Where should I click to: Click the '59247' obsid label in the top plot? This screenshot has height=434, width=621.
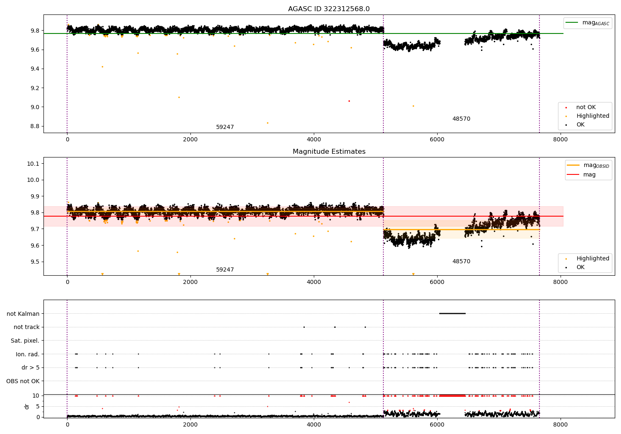click(x=225, y=127)
